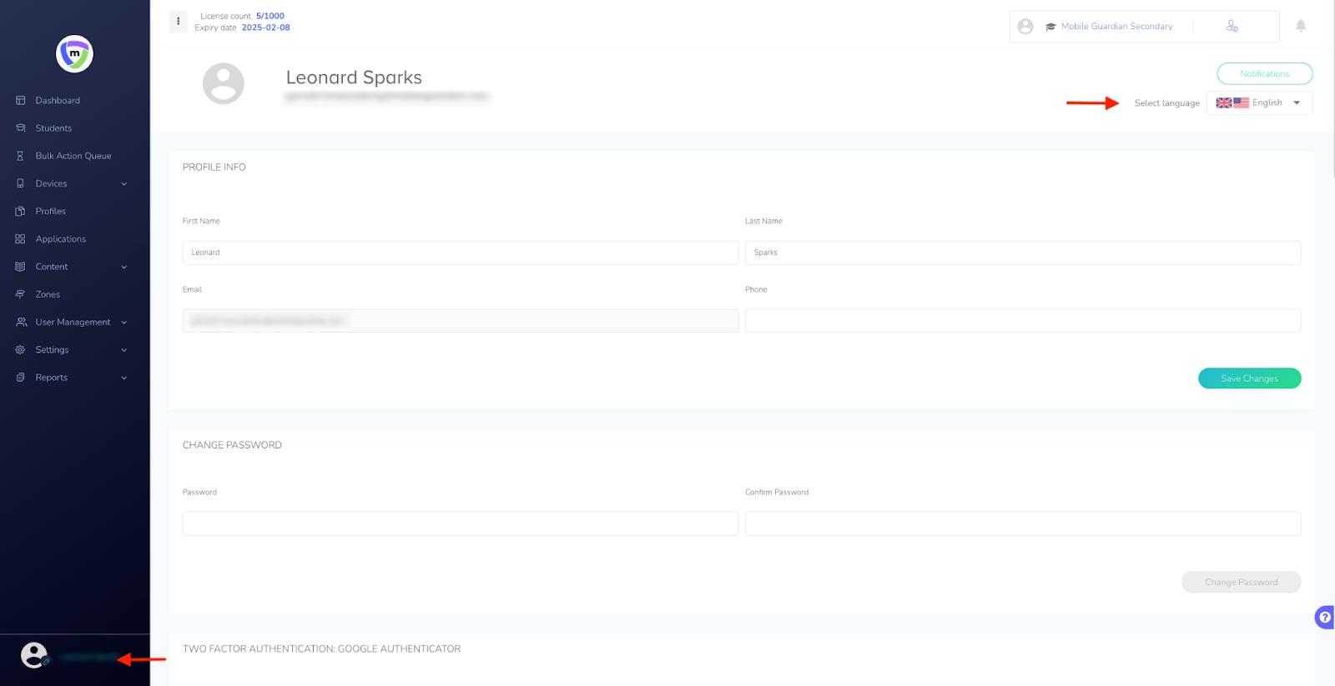Click the user avatar icon in sidebar footer
This screenshot has height=686, width=1335.
34,655
